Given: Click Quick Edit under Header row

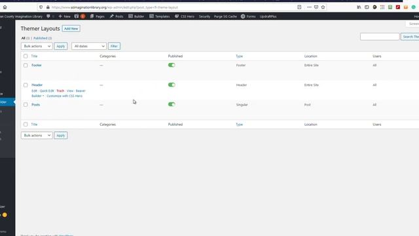Looking at the screenshot, I should pyautogui.click(x=46, y=91).
